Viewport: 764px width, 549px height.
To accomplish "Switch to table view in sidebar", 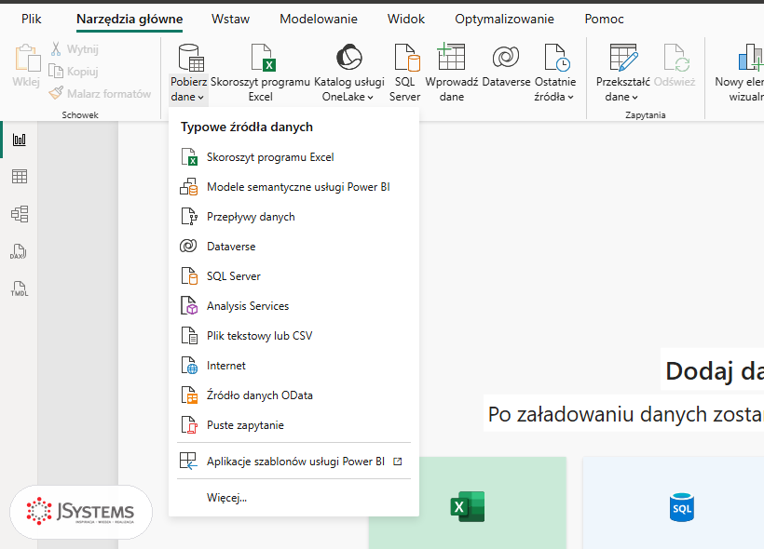I will click(20, 176).
